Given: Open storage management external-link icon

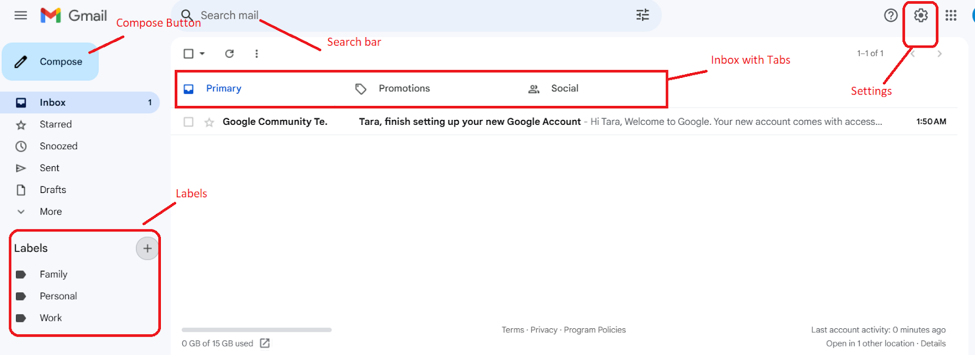Looking at the screenshot, I should pos(264,343).
